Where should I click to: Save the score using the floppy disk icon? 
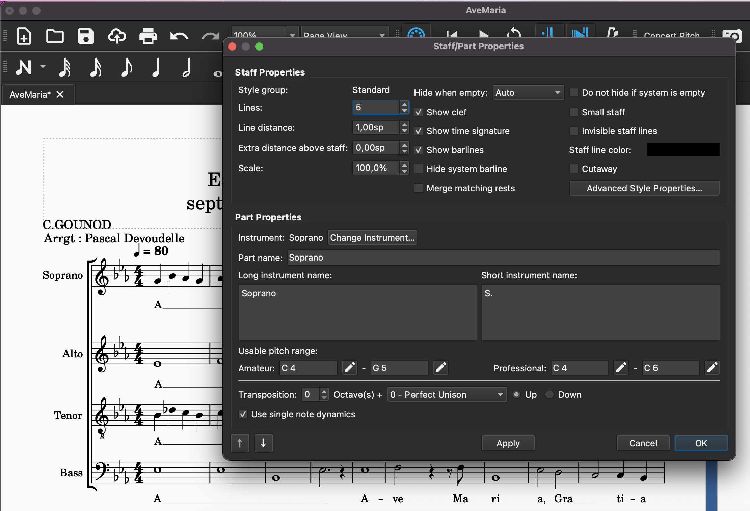pyautogui.click(x=86, y=36)
